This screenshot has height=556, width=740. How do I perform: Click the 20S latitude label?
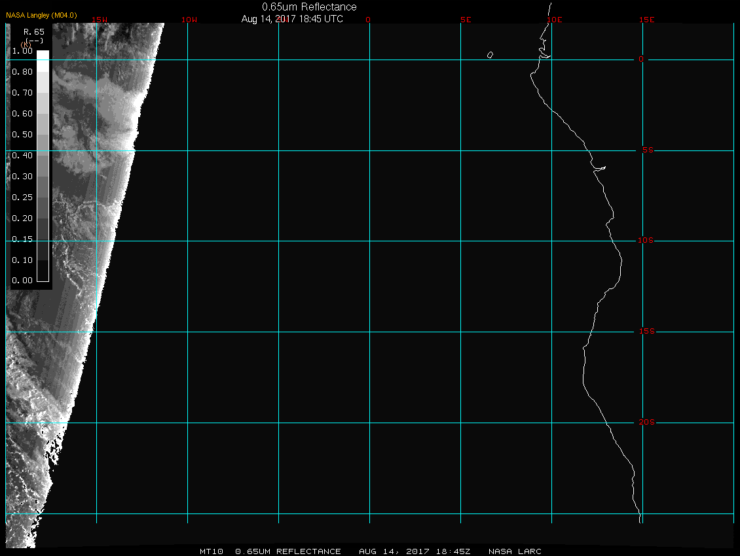tap(646, 423)
